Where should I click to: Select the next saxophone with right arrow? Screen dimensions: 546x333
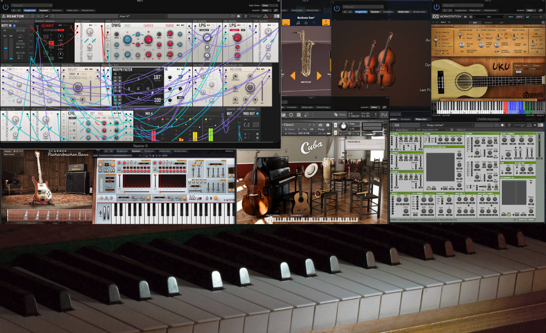(319, 75)
